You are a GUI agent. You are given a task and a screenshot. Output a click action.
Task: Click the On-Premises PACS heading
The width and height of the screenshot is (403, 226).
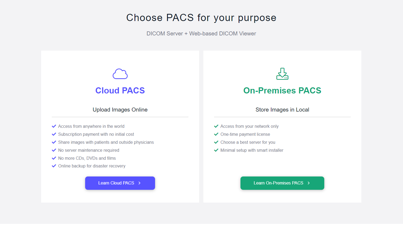pos(282,91)
